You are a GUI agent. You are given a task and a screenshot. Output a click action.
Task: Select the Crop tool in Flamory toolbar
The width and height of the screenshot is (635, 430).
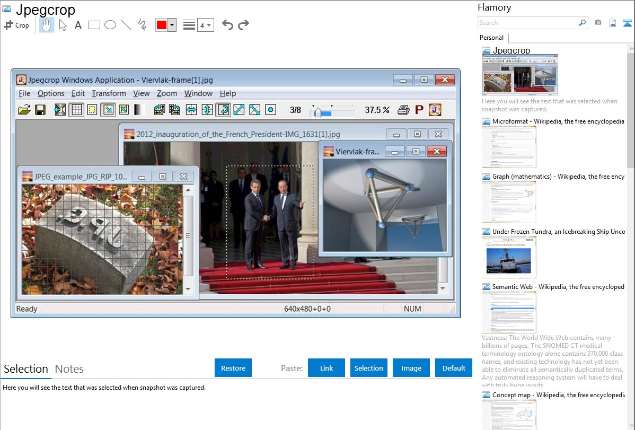tap(16, 25)
